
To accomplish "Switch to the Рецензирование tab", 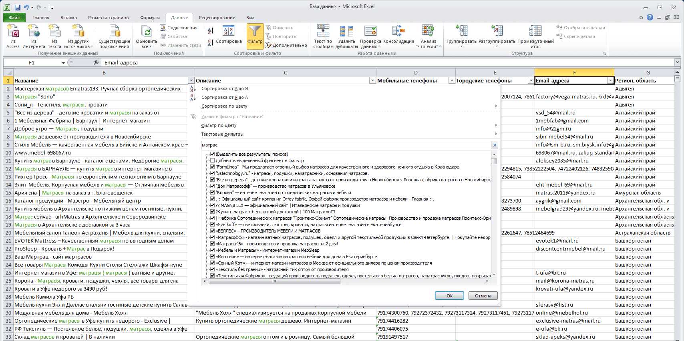I will coord(217,18).
